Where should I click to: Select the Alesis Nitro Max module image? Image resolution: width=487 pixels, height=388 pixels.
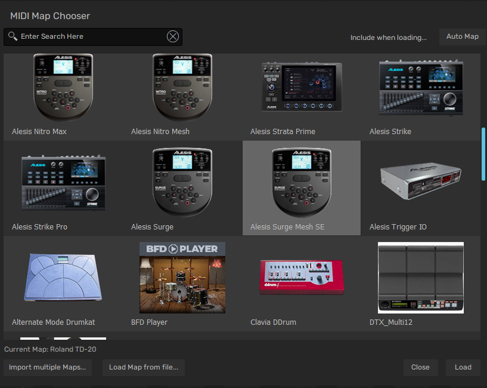pyautogui.click(x=63, y=87)
